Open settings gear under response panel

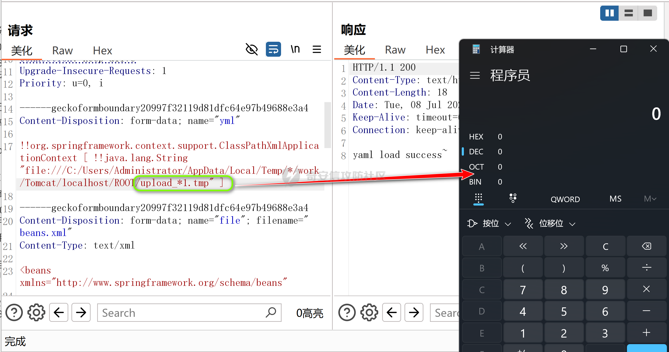pyautogui.click(x=369, y=312)
